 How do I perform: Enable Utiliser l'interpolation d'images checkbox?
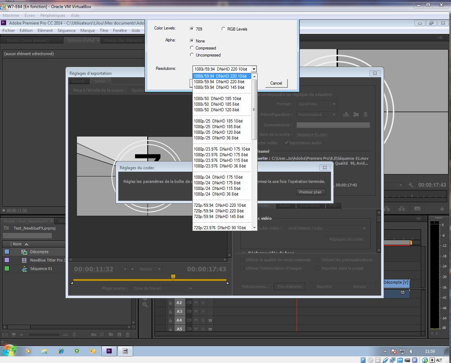(x=242, y=268)
